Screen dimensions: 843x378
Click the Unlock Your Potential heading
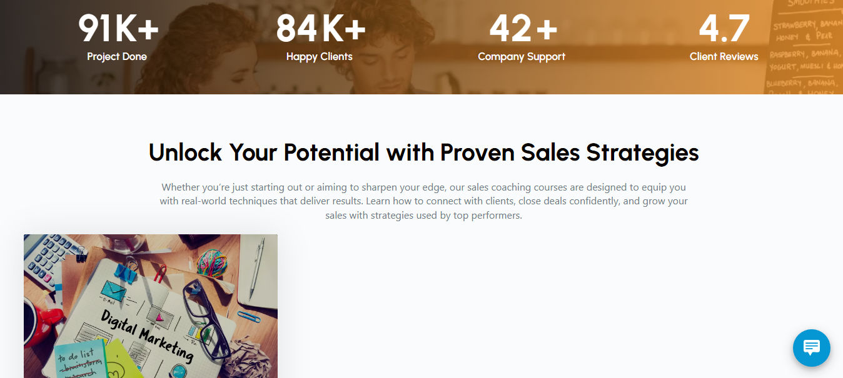tap(423, 152)
